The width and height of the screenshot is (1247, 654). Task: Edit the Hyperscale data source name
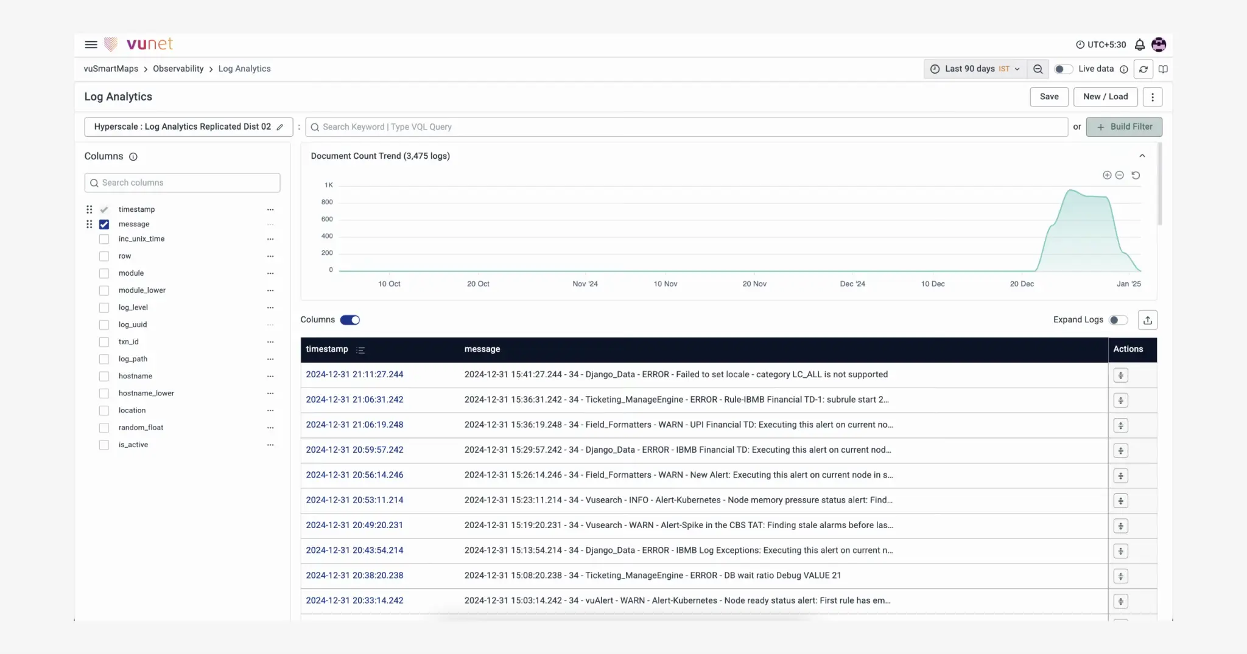click(280, 127)
